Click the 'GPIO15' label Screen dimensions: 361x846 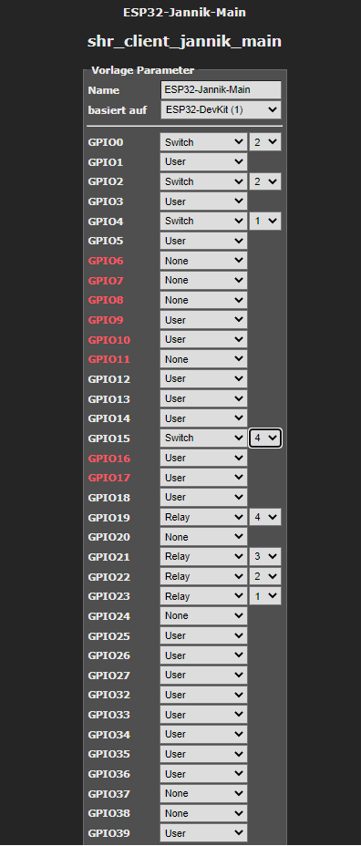pyautogui.click(x=109, y=438)
